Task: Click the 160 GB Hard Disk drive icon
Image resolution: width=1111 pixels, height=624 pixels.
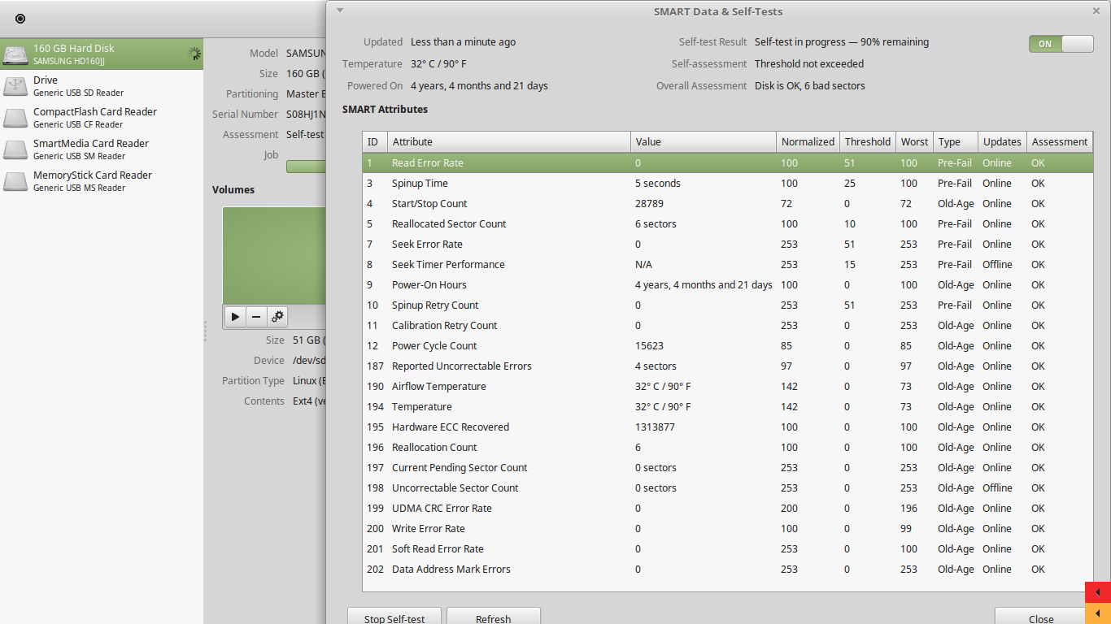Action: pos(15,54)
